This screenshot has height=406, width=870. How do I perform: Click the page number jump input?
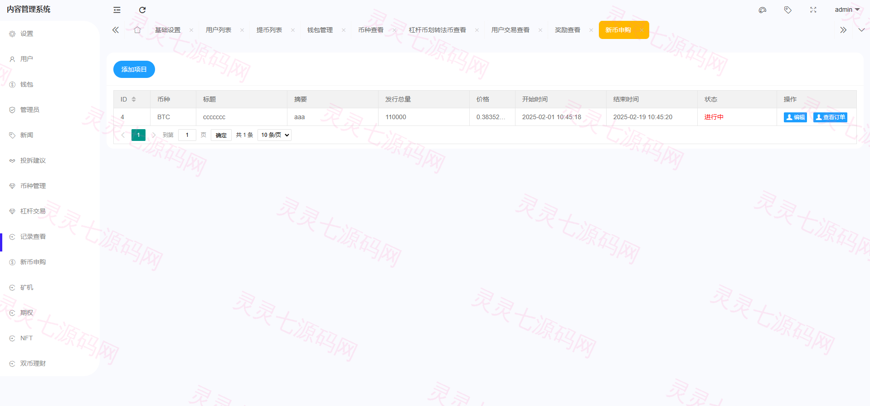coord(187,135)
